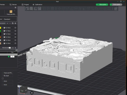
Task: Click the Add plate grid icon
Action: 31,8
